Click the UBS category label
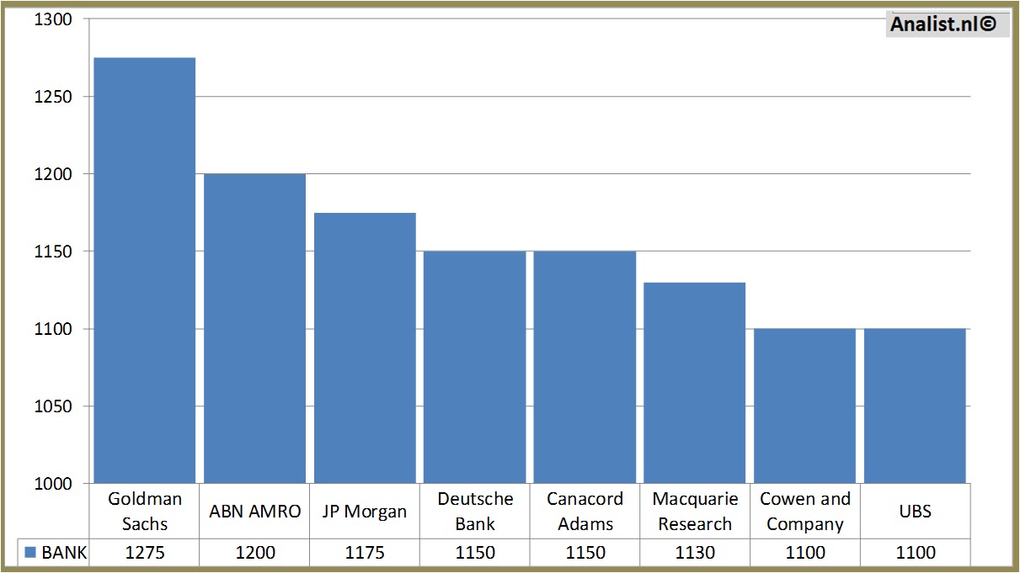Screen dimensions: 1020x573 (x=915, y=512)
